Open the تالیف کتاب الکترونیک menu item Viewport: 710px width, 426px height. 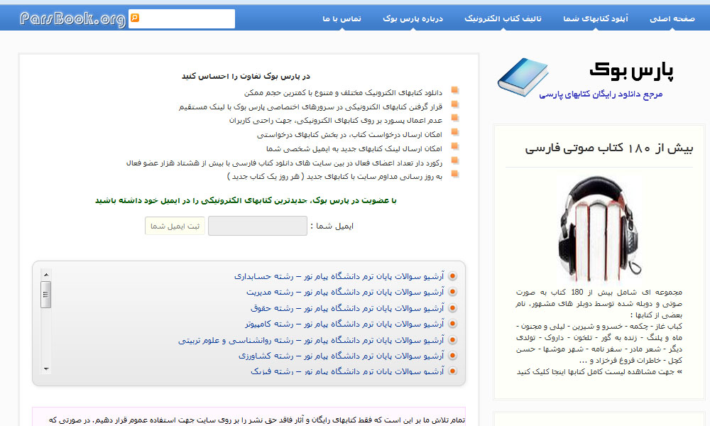coord(503,18)
